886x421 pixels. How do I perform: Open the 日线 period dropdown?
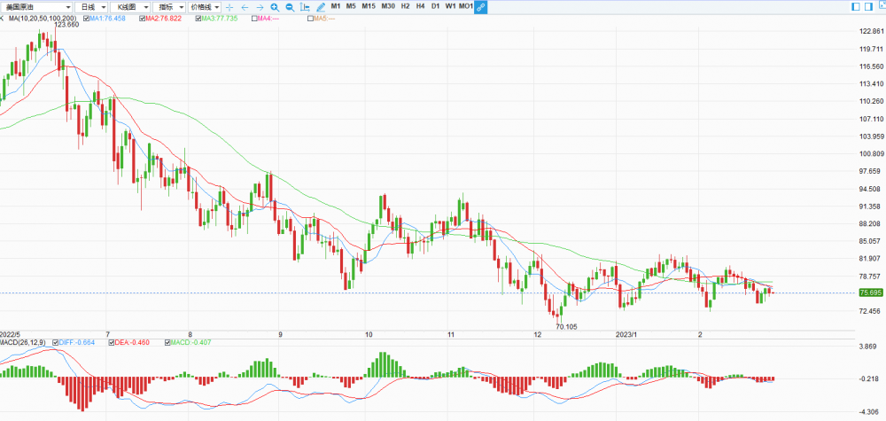tap(92, 7)
